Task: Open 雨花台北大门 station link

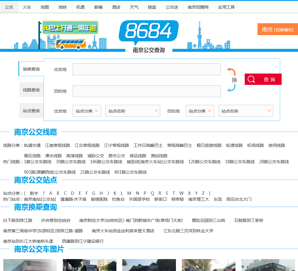Action: 239,199
